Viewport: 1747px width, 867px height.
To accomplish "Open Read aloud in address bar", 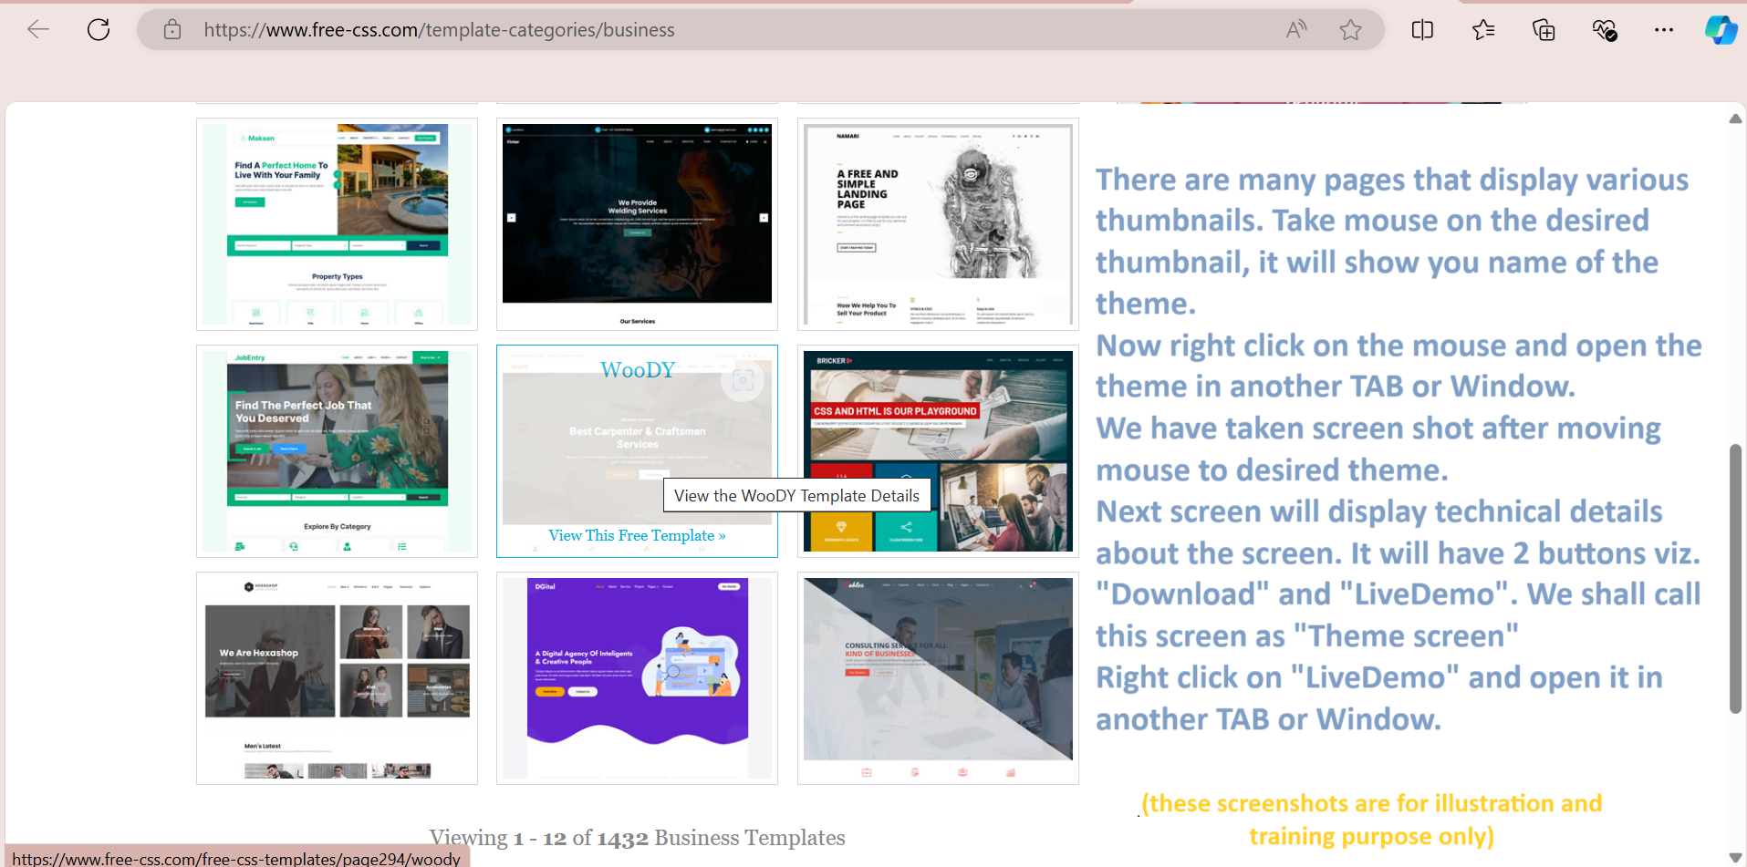I will 1296,30.
